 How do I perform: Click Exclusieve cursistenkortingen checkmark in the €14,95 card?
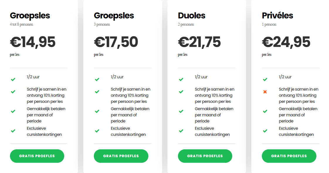click(13, 131)
